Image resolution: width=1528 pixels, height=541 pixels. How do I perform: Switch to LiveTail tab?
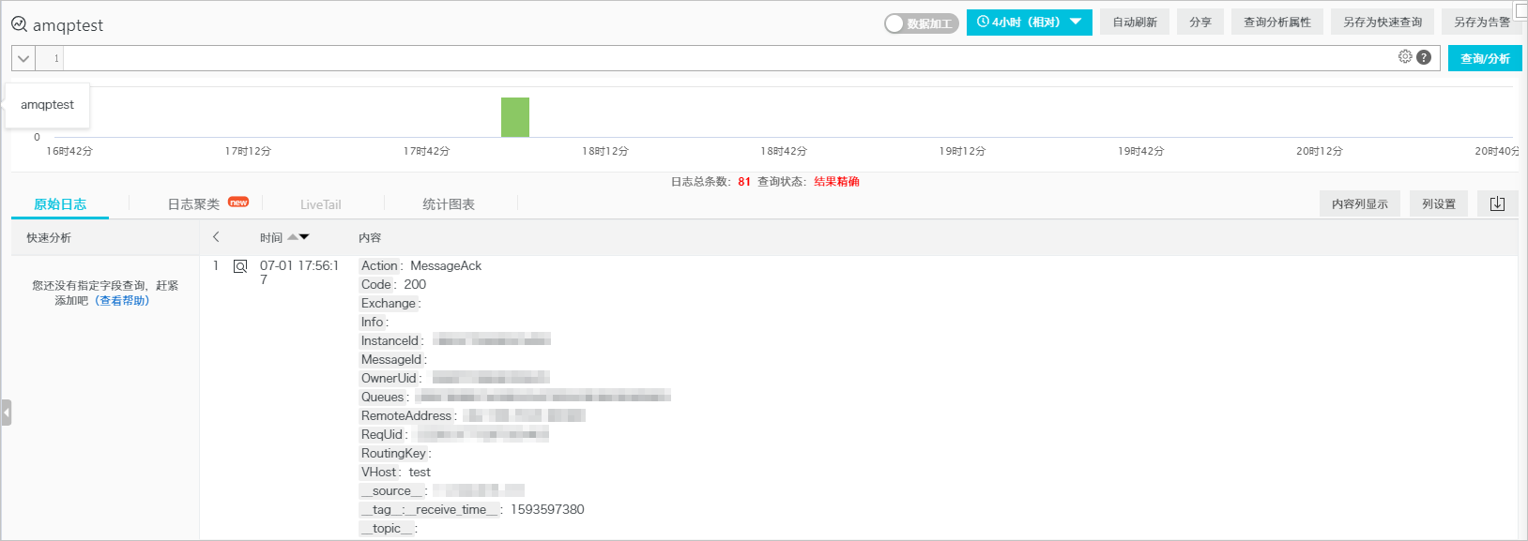click(x=320, y=204)
